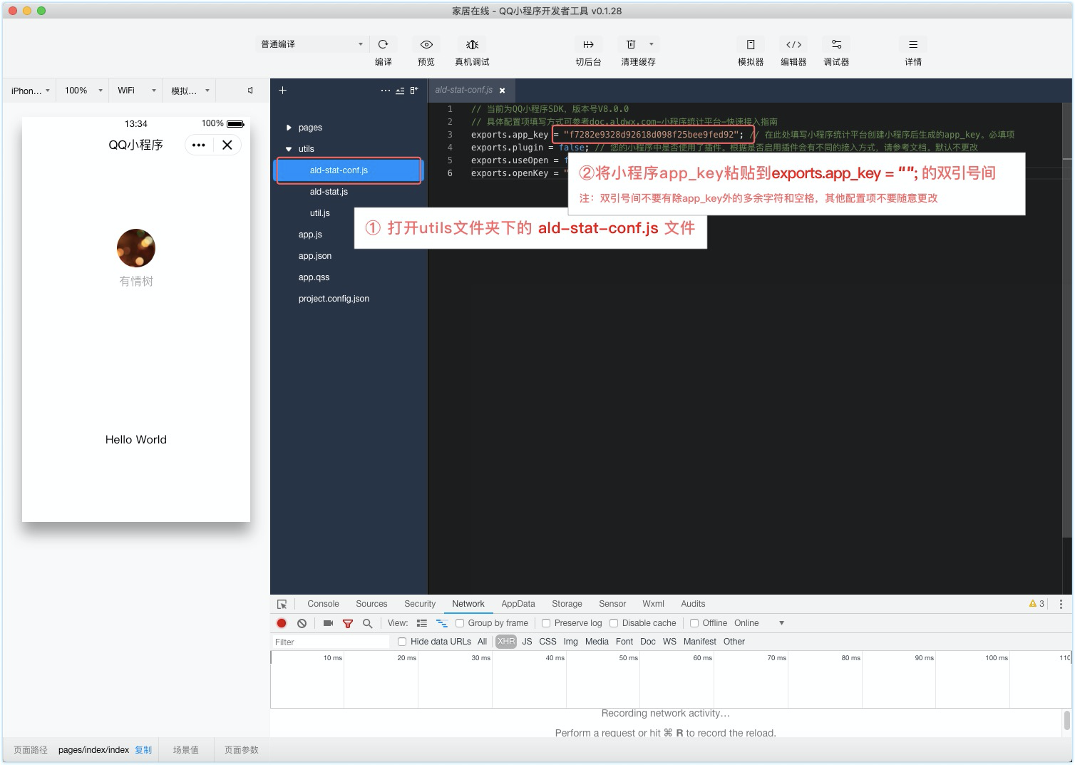Open the AppData tab

click(x=518, y=604)
